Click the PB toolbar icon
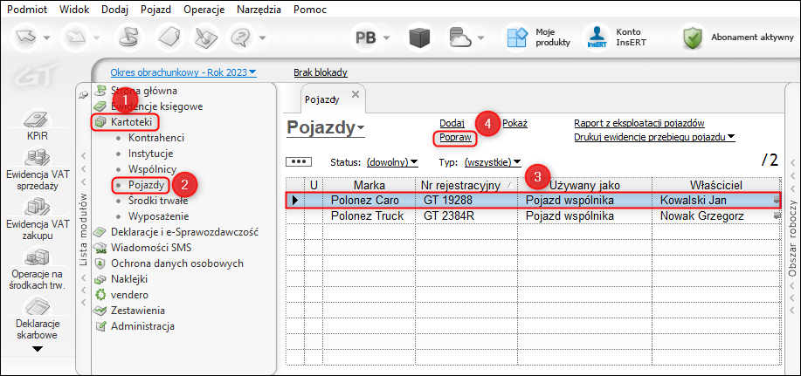801x376 pixels. click(x=366, y=38)
